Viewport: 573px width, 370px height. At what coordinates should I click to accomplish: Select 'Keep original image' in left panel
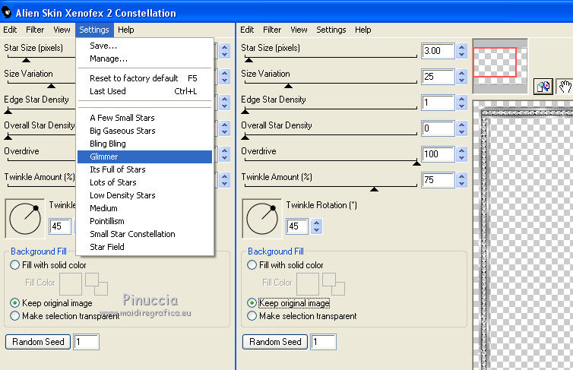click(15, 302)
